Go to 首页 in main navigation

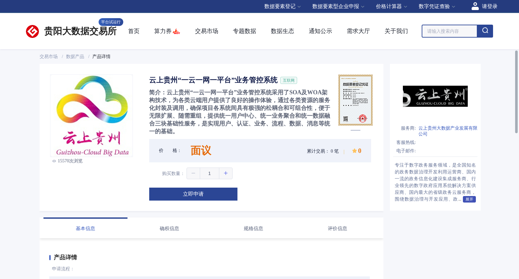click(134, 31)
